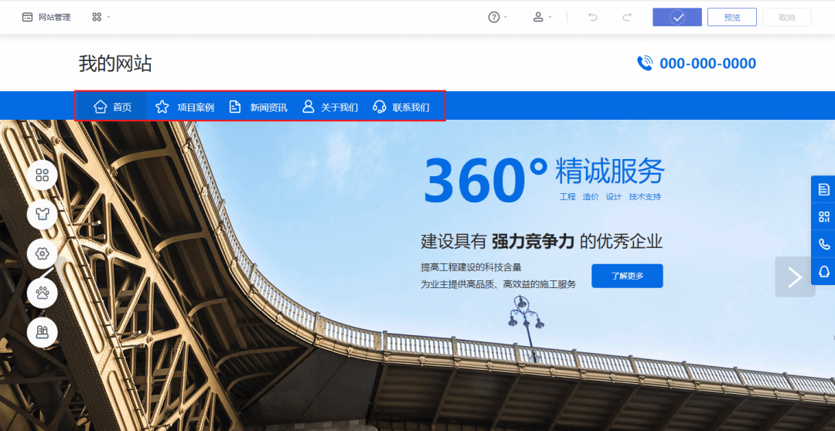Open the T-shirt theme icon in sidebar
Image resolution: width=835 pixels, height=431 pixels.
coord(42,215)
